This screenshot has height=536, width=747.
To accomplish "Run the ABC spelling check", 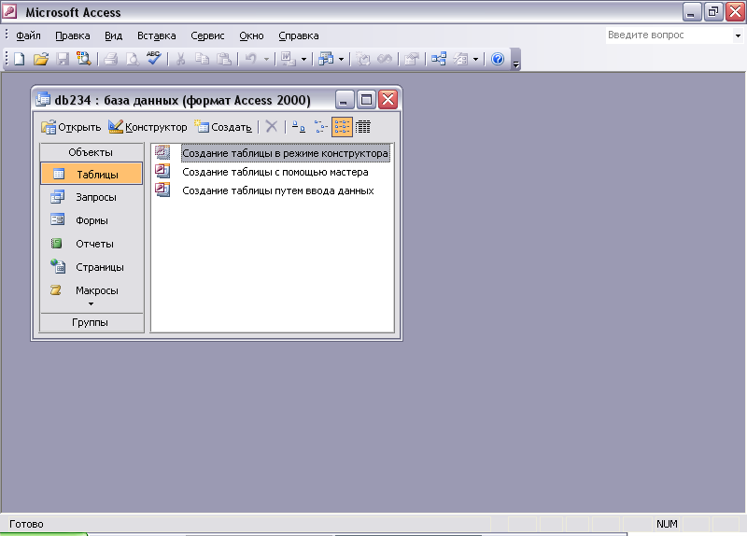I will tap(153, 59).
